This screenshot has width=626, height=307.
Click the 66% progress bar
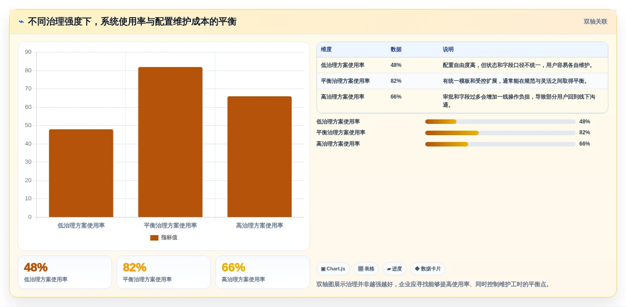[500, 144]
